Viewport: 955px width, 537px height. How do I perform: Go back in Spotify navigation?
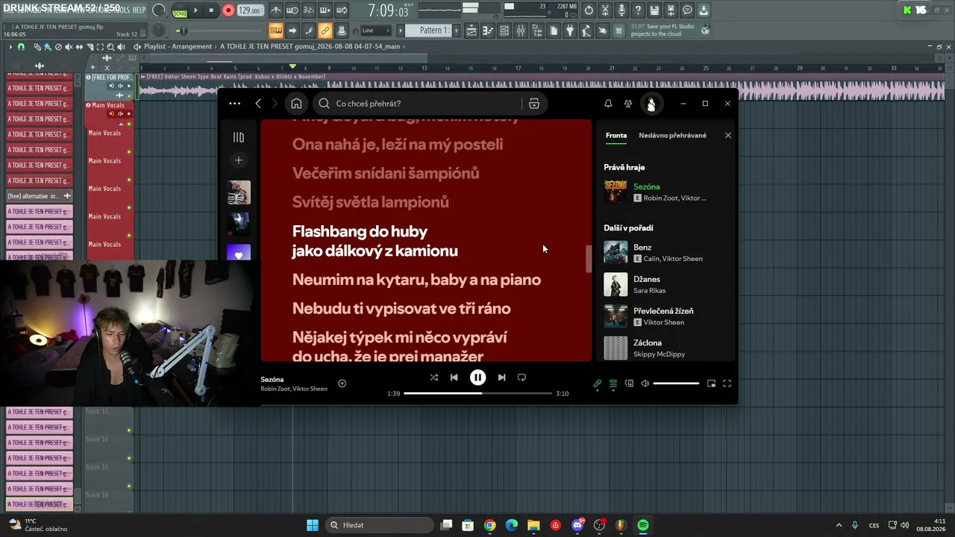[258, 104]
